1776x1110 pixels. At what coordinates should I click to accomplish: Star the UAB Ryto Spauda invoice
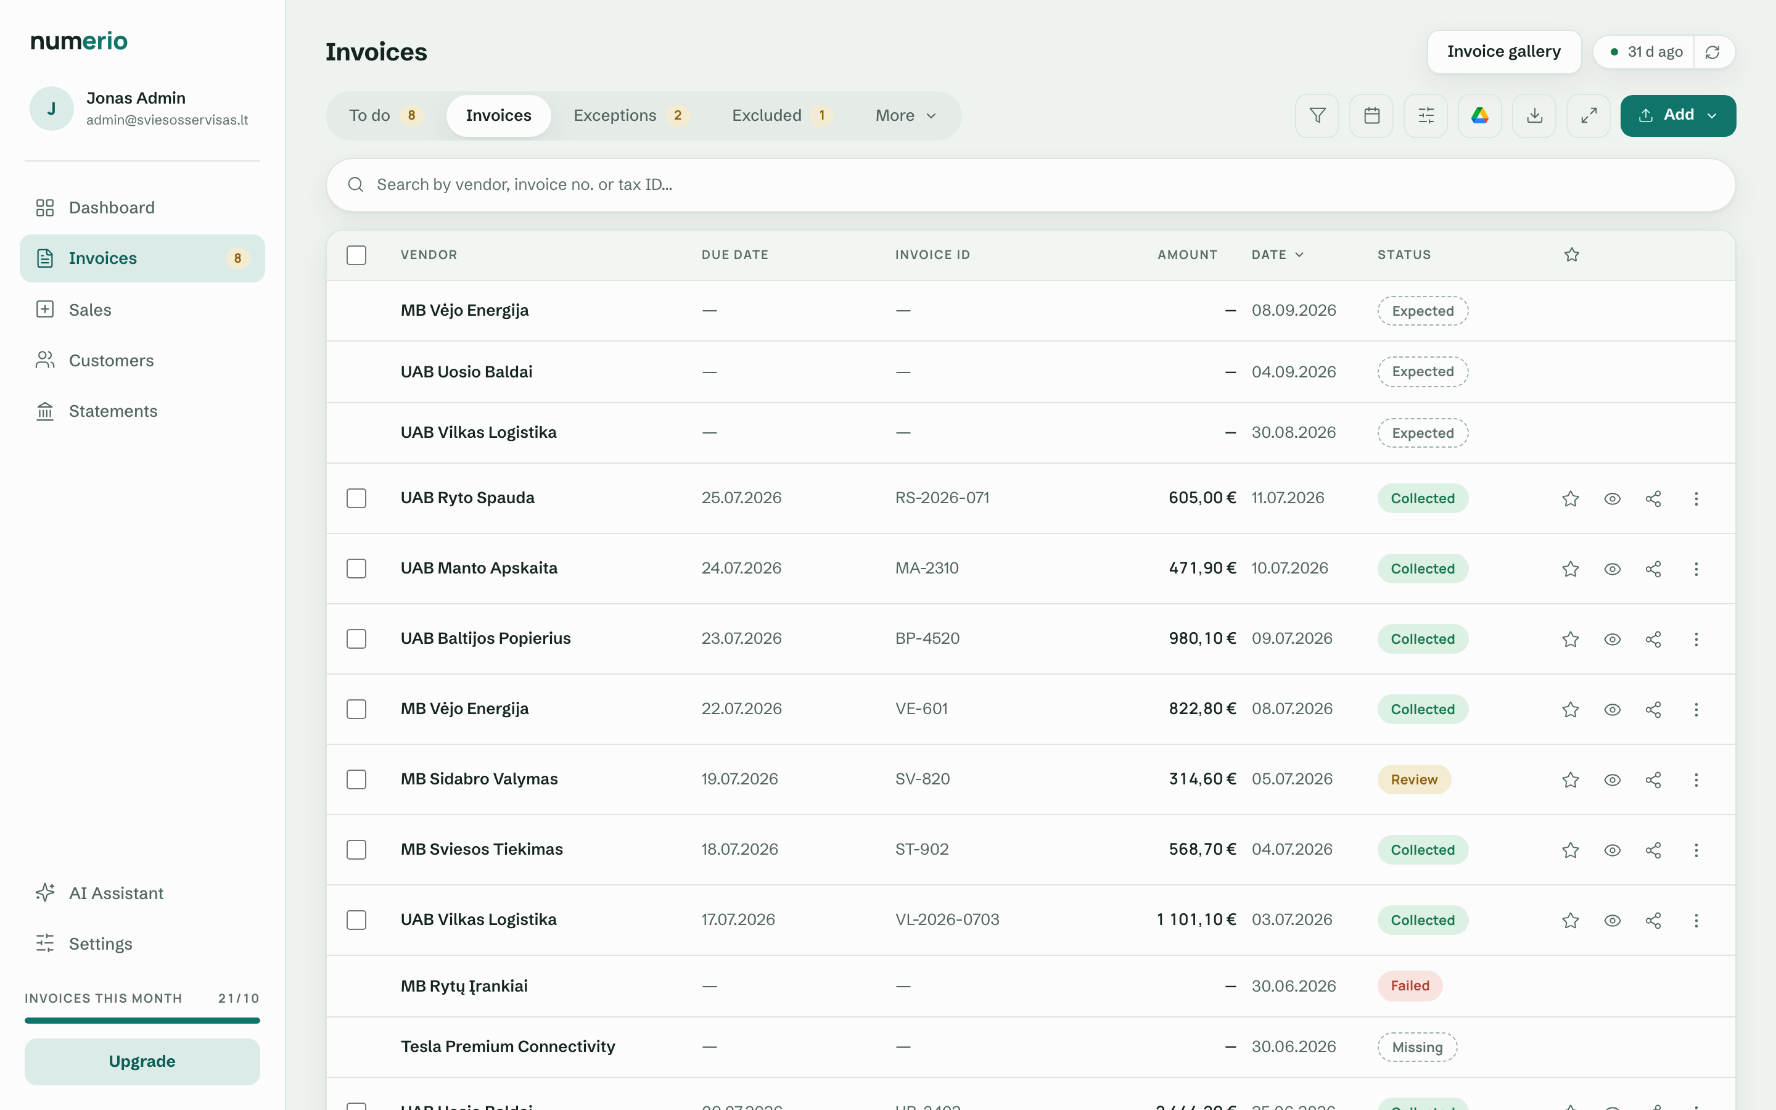pyautogui.click(x=1571, y=498)
